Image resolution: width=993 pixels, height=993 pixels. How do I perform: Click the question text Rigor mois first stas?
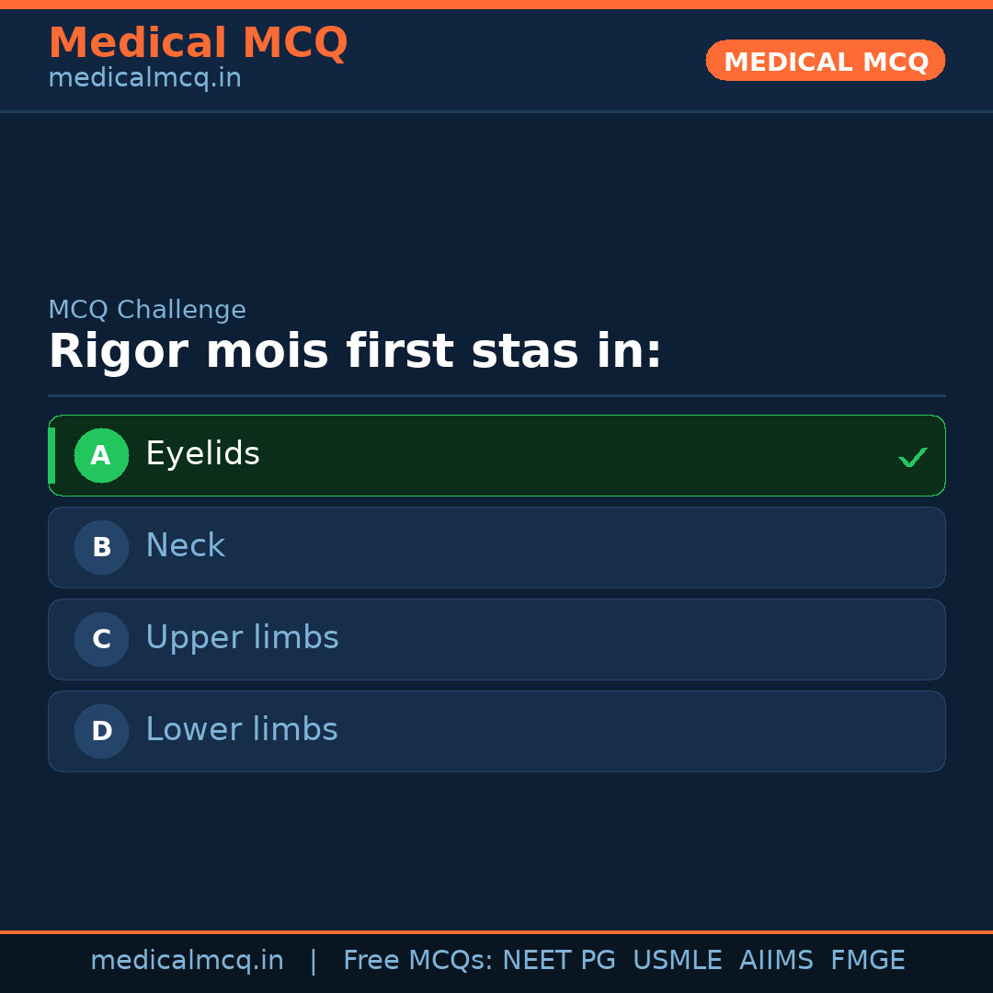[355, 350]
